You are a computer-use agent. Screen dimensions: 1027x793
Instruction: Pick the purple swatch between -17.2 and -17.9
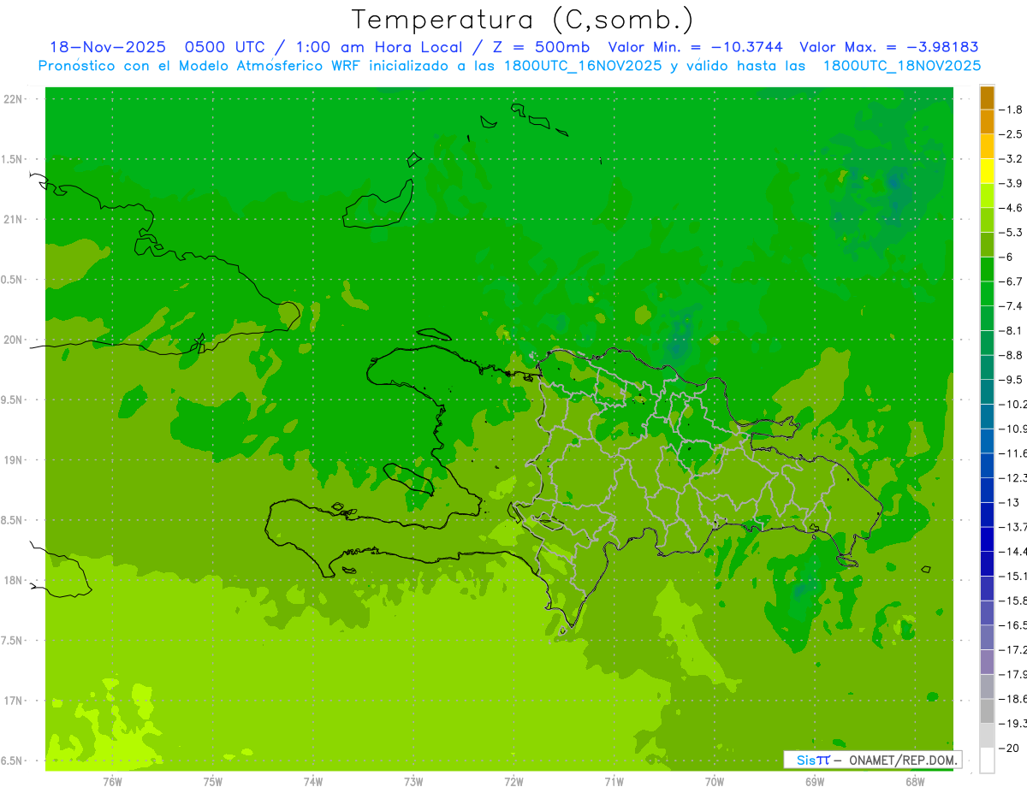987,662
